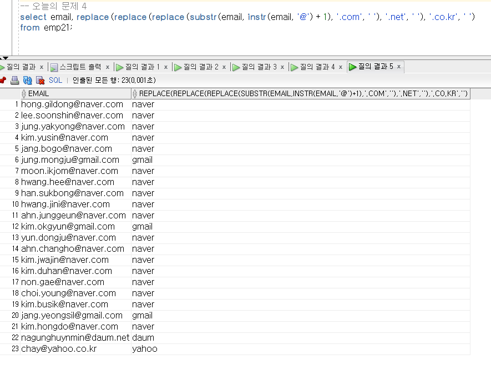The height and width of the screenshot is (369, 491).
Task: Click the 'daum' result cell
Action: click(301, 338)
